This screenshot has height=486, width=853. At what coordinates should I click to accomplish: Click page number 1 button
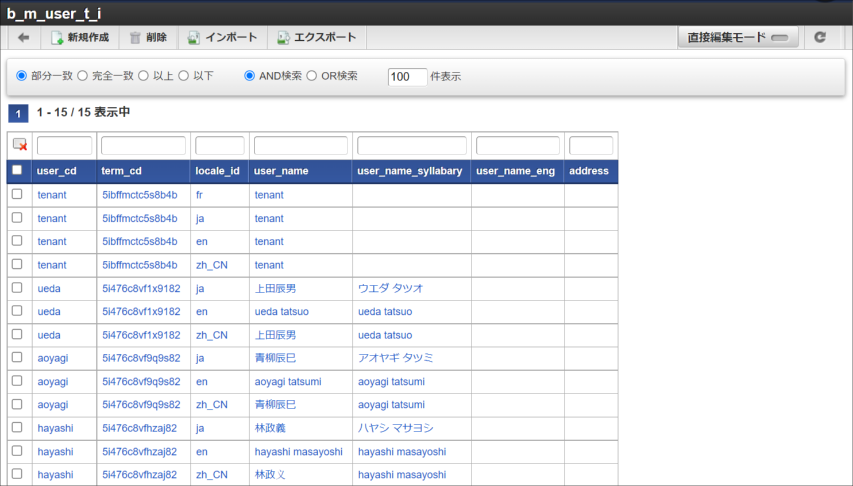[x=18, y=113]
